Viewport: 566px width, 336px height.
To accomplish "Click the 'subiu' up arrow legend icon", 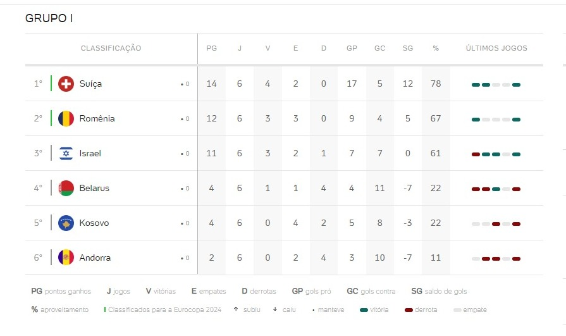I will click(x=235, y=309).
